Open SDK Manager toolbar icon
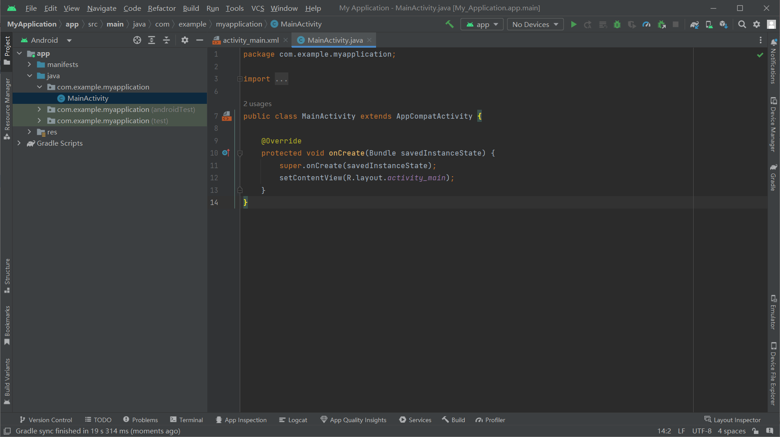 tap(723, 24)
